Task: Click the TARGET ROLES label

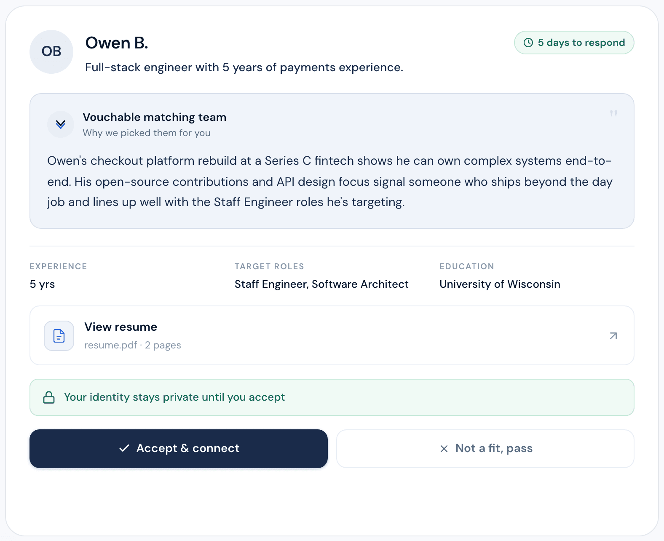Action: point(269,266)
